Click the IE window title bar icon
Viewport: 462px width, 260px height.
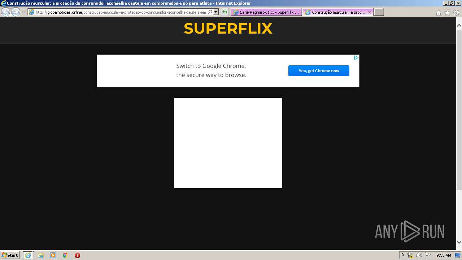pyautogui.click(x=4, y=3)
